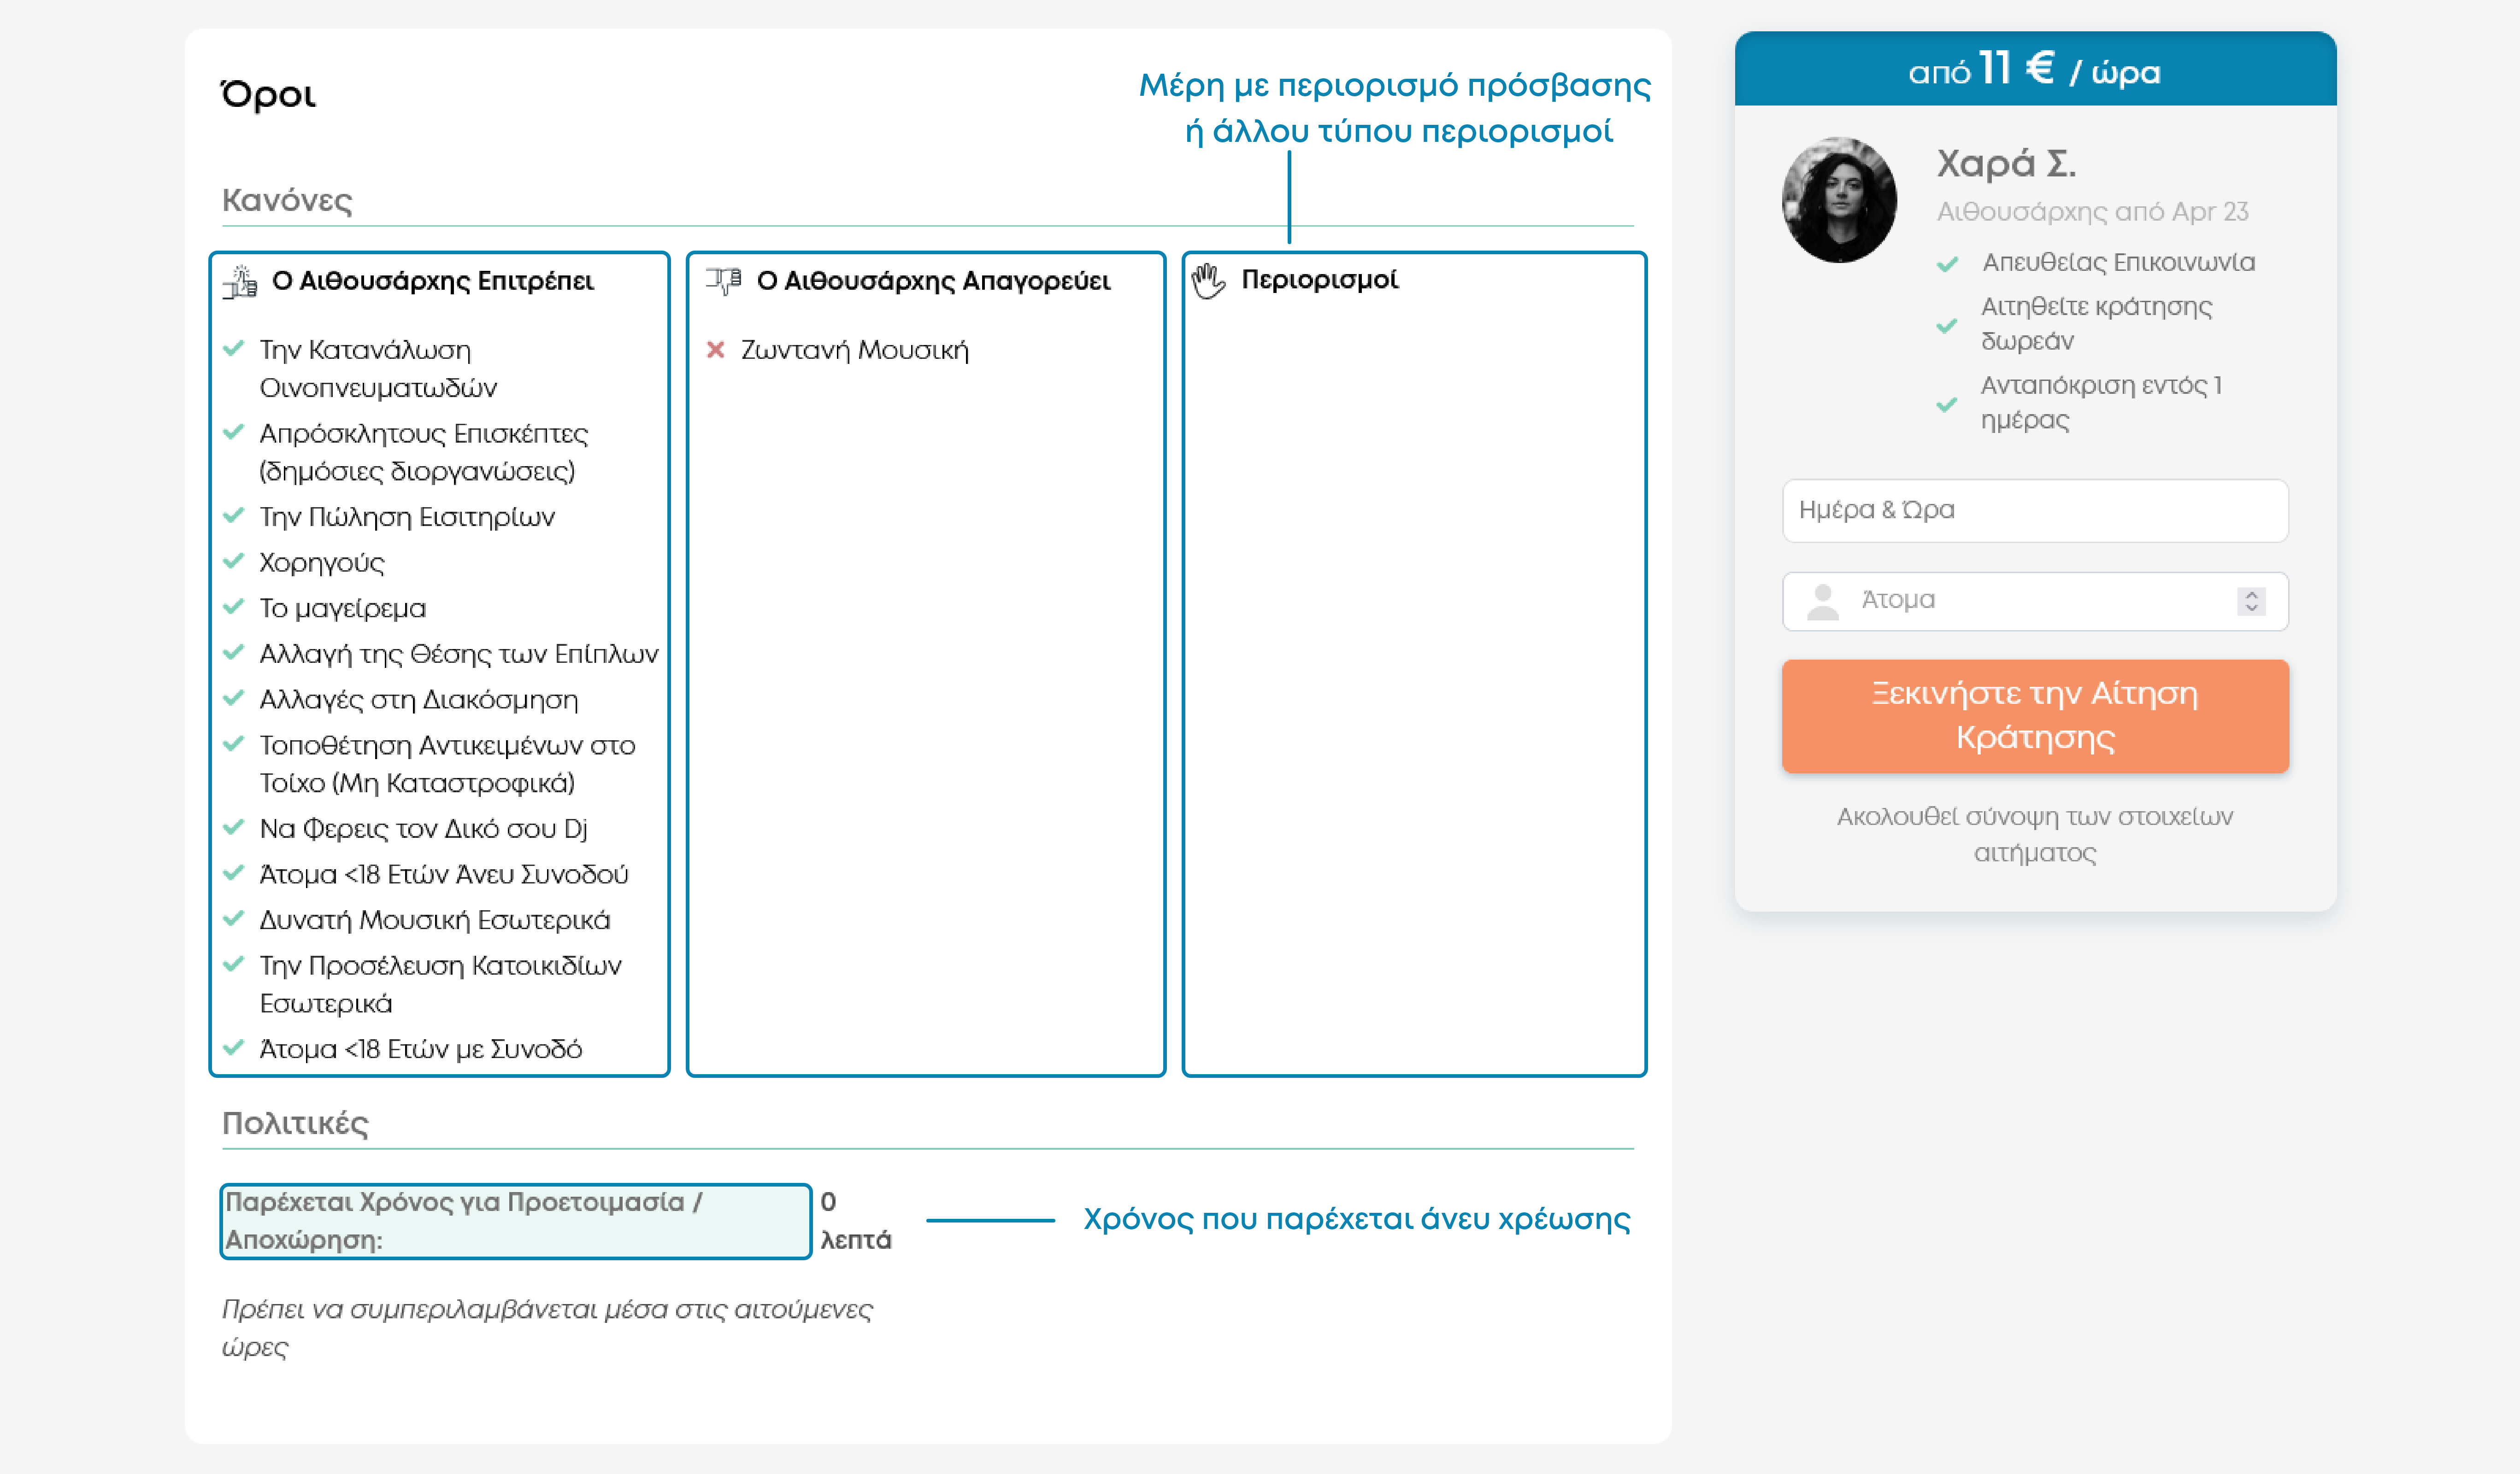The width and height of the screenshot is (2520, 1474).
Task: Click the raised hand icon beside 'Περιορισμοί'
Action: pos(1208,281)
